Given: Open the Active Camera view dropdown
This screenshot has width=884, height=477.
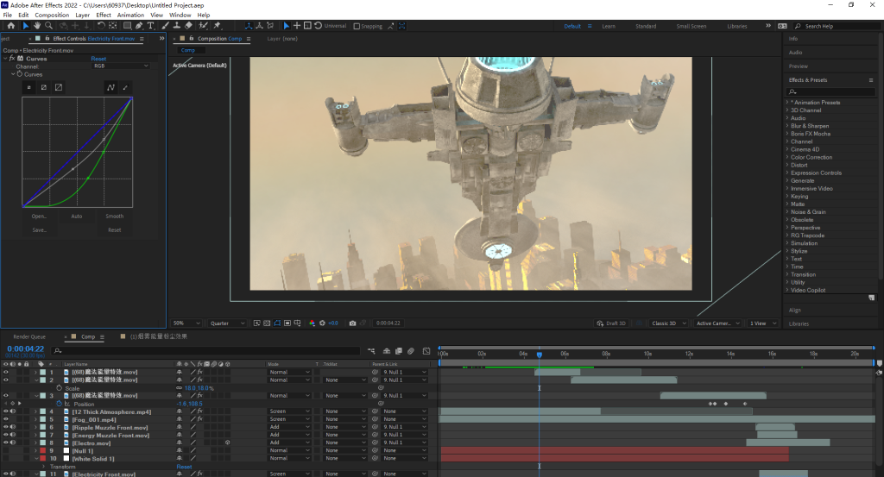Looking at the screenshot, I should [x=717, y=323].
